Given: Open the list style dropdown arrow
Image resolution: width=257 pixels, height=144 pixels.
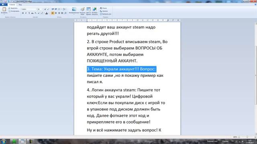Looking at the screenshot, I should tap(61, 9).
